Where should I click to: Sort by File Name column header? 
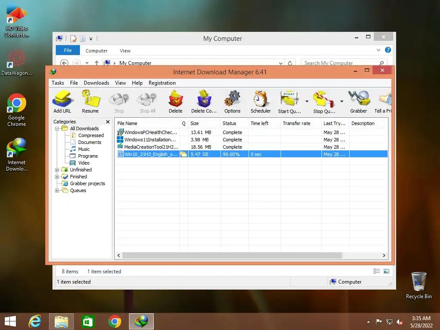point(147,123)
